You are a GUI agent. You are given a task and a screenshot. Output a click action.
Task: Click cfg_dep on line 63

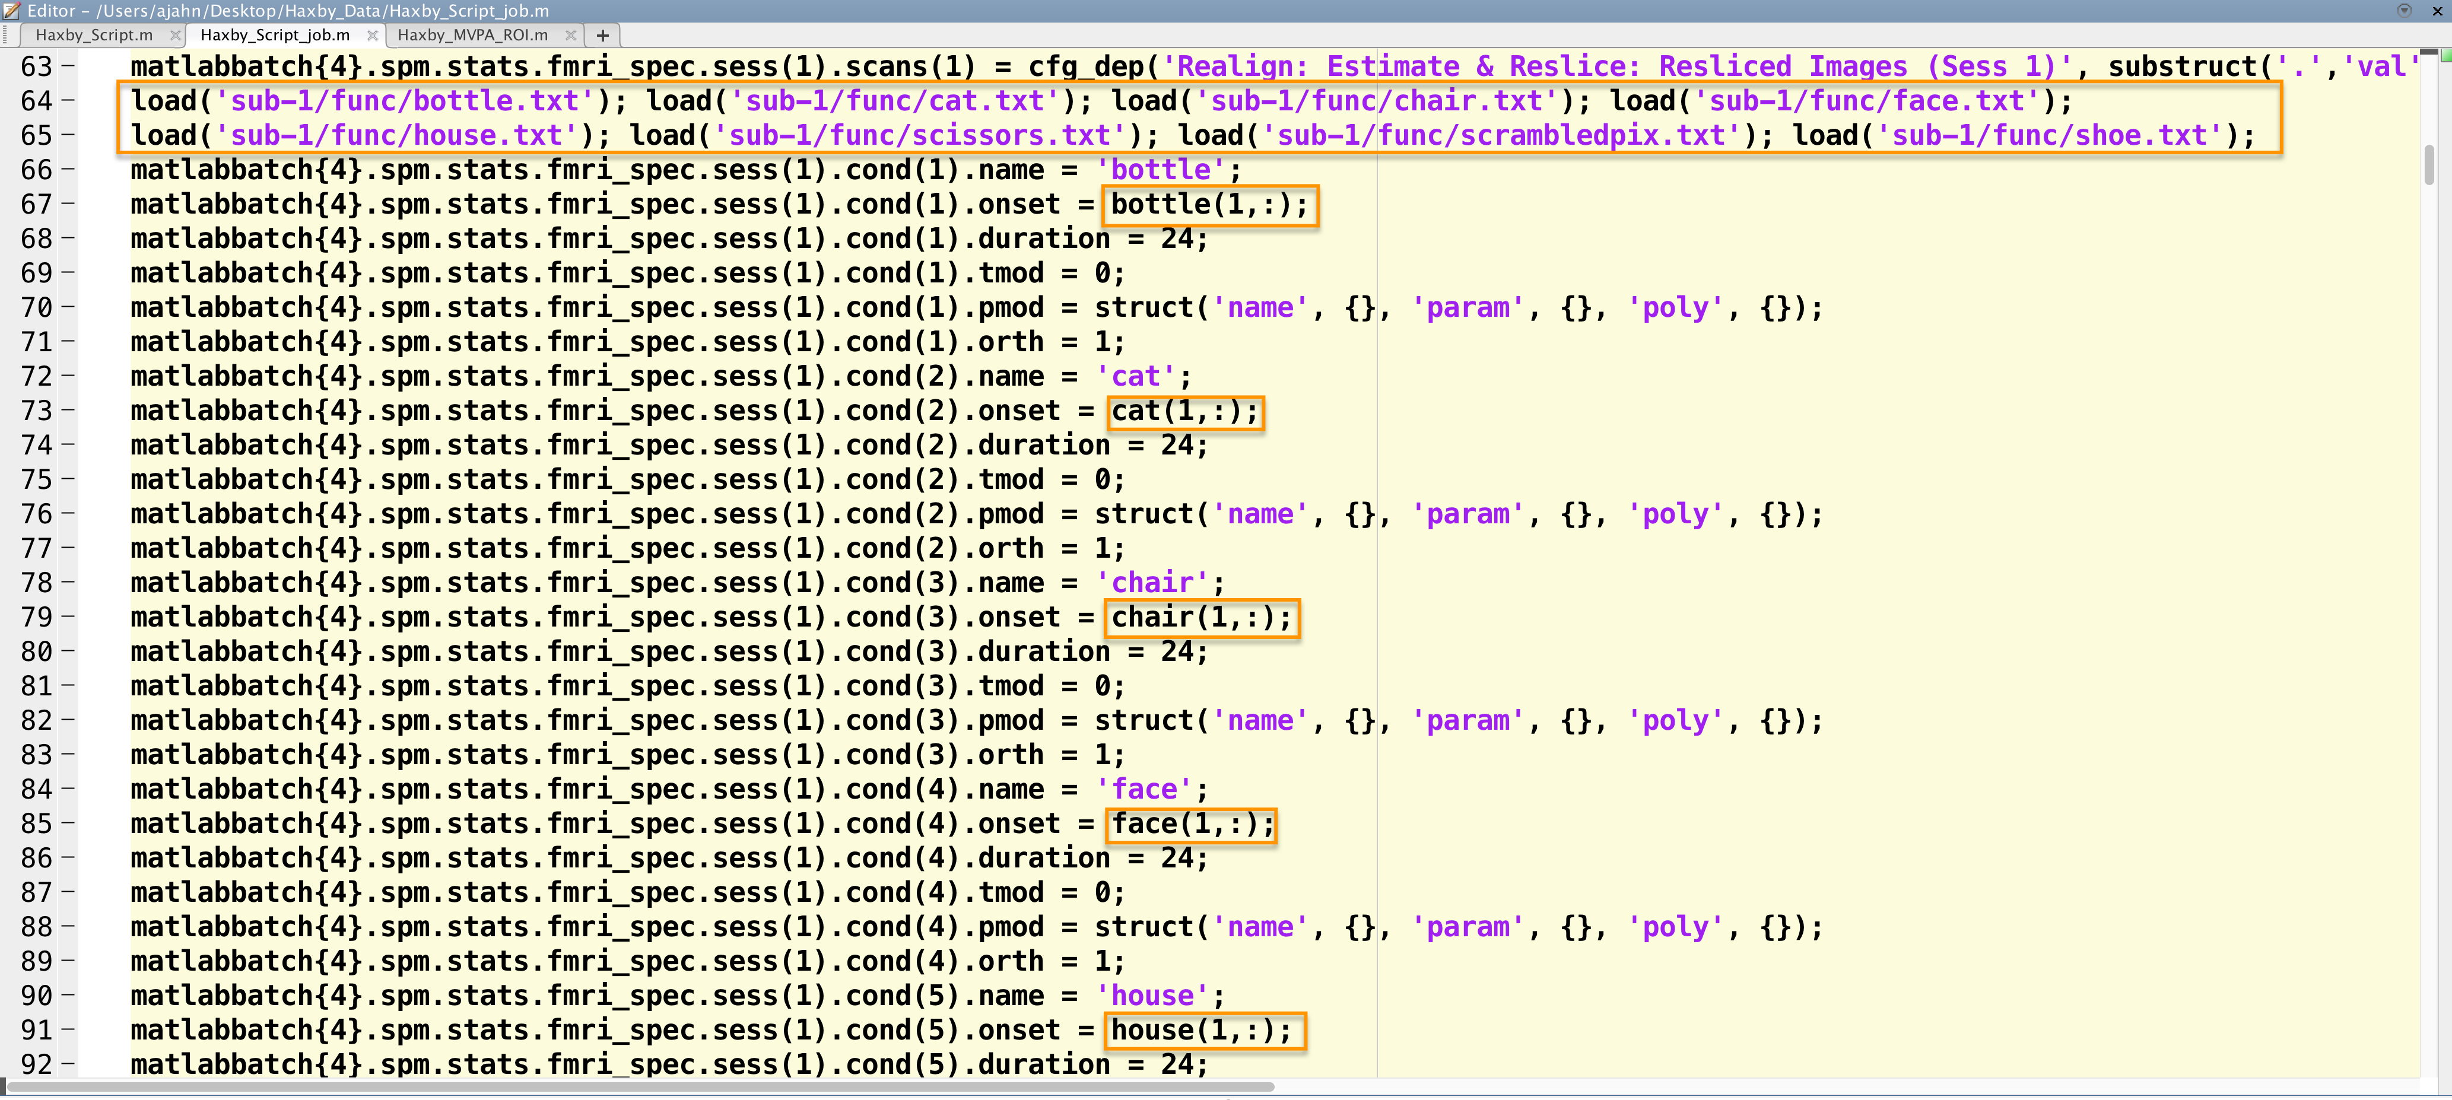coord(1085,66)
